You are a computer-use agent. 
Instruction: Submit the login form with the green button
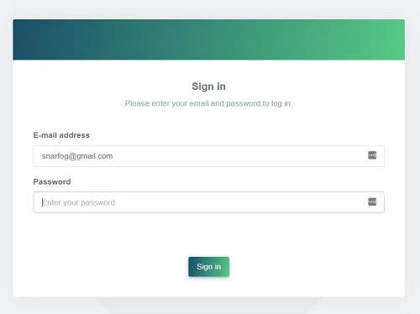[208, 267]
